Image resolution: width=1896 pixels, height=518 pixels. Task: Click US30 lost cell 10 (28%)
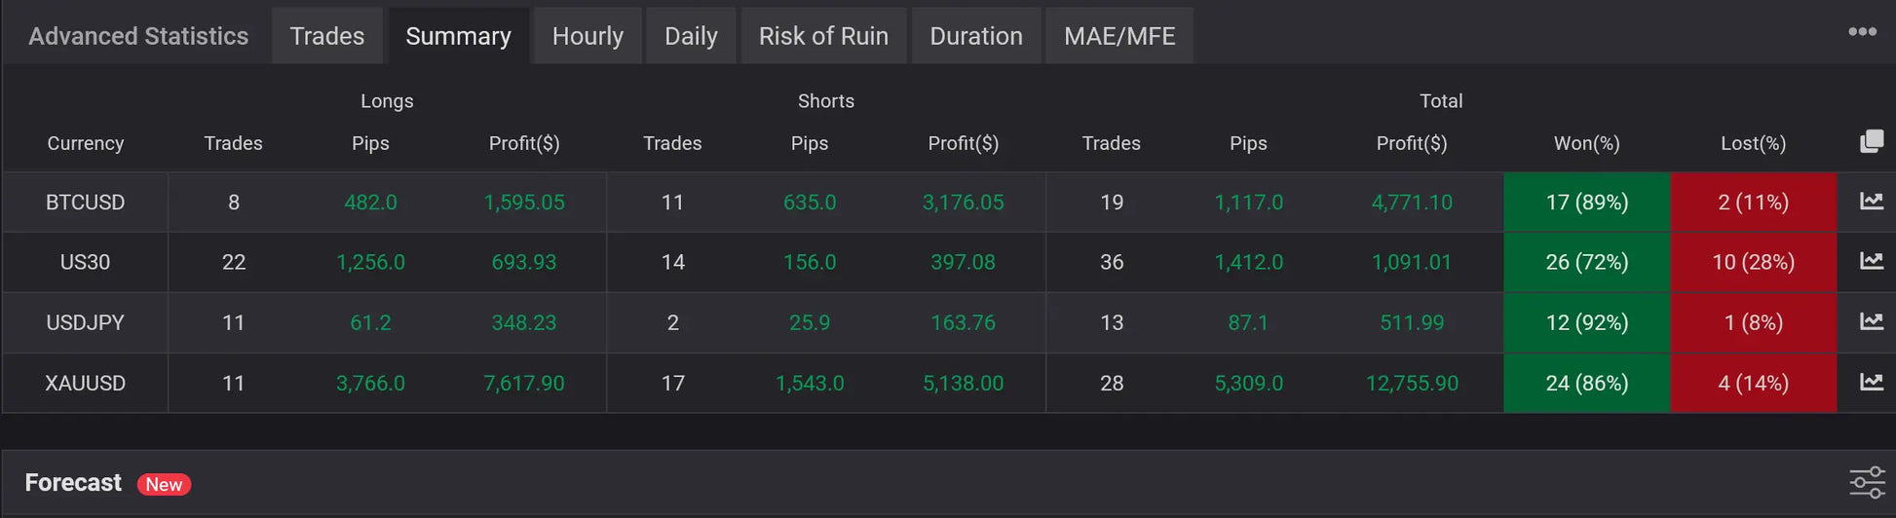[1754, 262]
